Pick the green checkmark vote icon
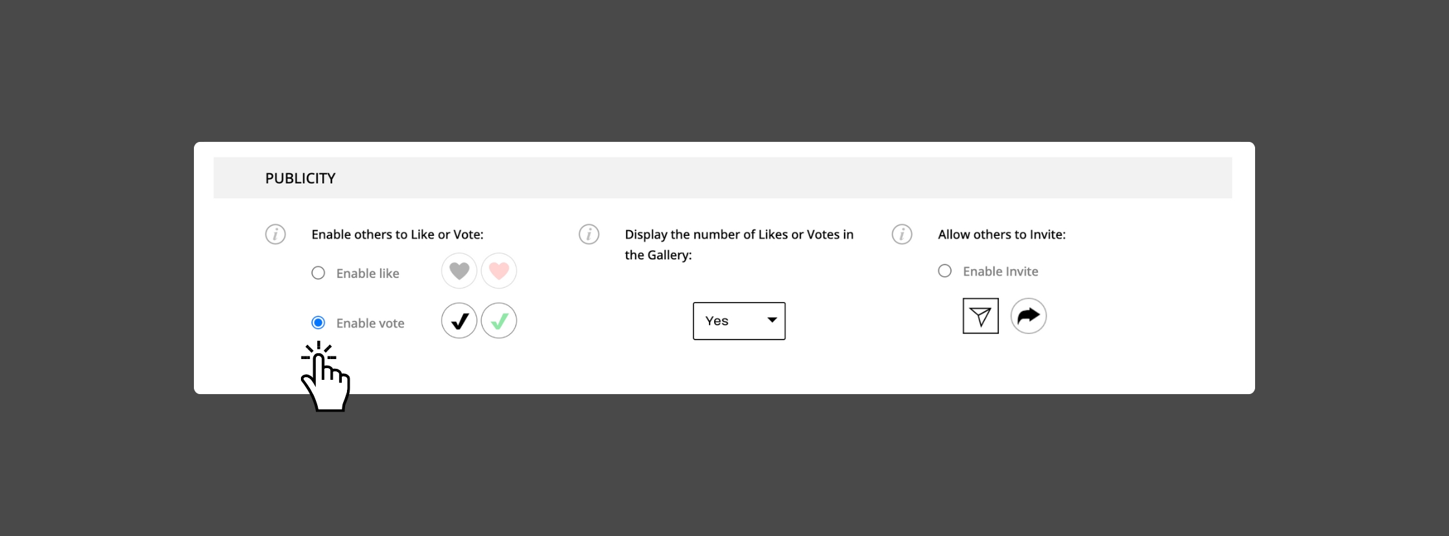Image resolution: width=1449 pixels, height=536 pixels. [x=499, y=321]
